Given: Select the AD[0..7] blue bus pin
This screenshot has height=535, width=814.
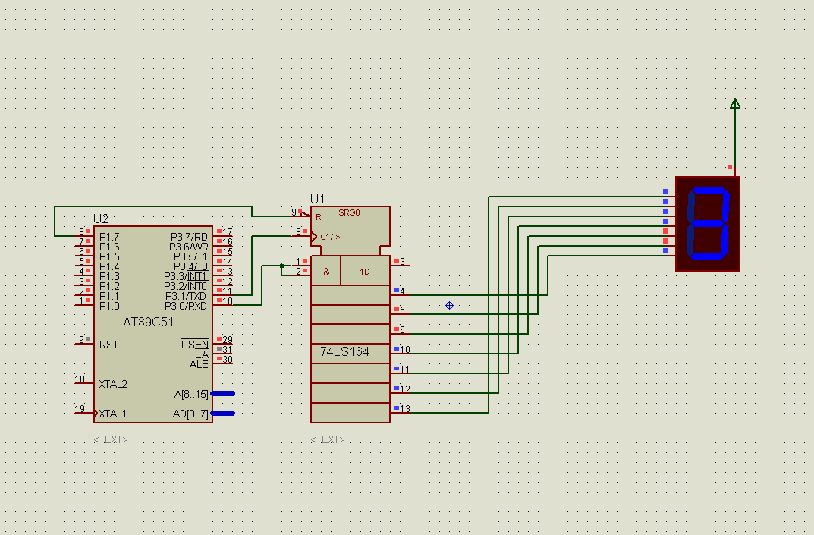Looking at the screenshot, I should pos(223,414).
